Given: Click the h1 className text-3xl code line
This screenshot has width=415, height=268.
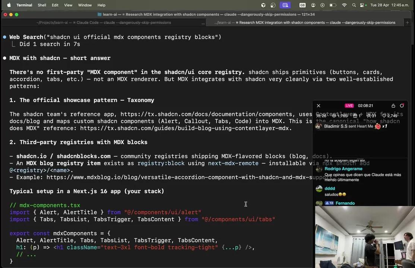Looking at the screenshot, I should click(x=135, y=248).
